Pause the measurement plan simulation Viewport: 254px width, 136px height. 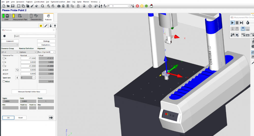pos(237,23)
